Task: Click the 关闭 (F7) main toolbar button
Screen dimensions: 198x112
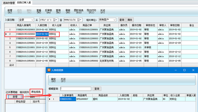Action: (x=103, y=11)
